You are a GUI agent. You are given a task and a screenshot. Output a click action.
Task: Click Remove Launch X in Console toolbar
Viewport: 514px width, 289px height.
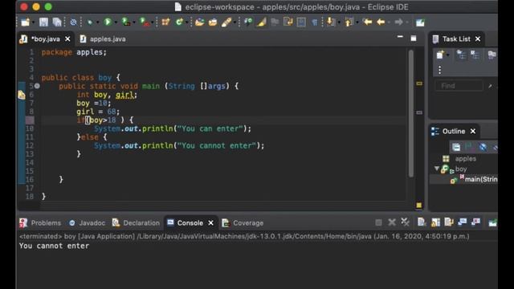(x=392, y=222)
